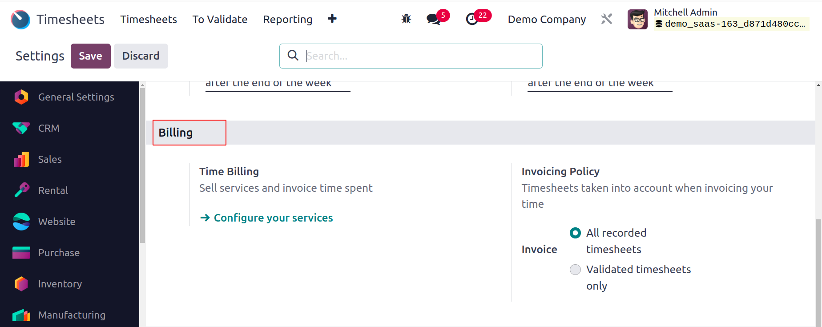Open the Timesheets menu item
The height and width of the screenshot is (327, 822).
[x=149, y=20]
